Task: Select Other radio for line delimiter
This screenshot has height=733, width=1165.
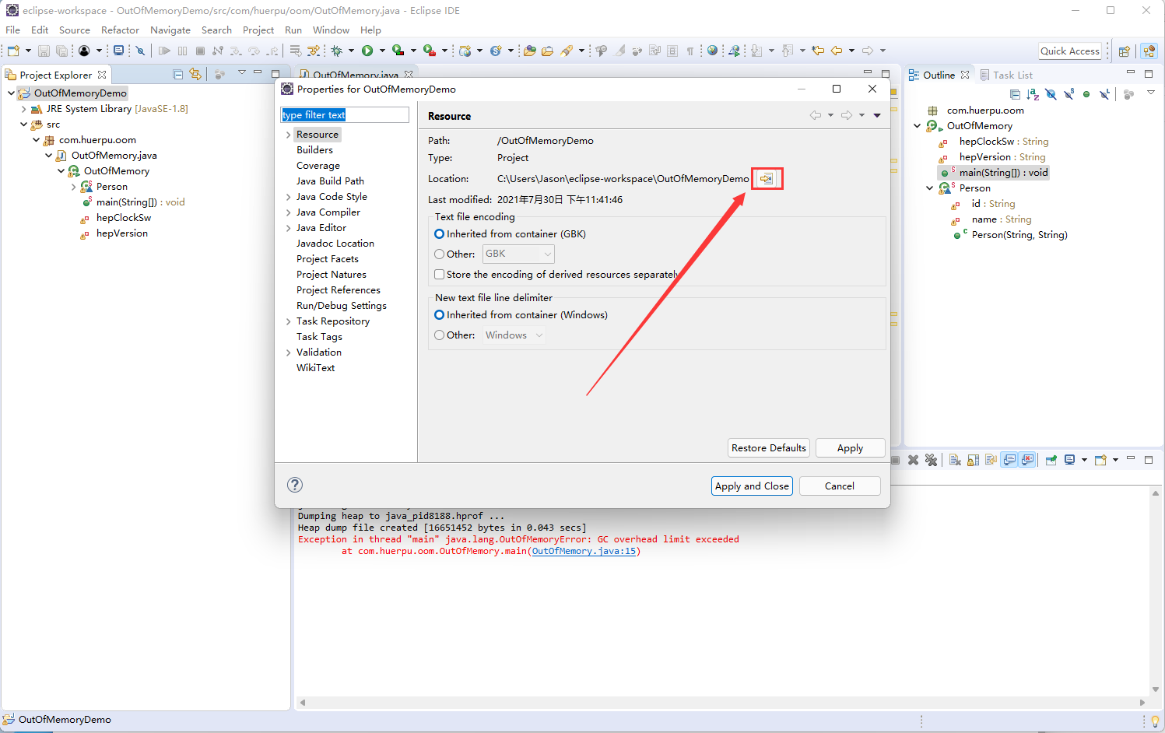Action: (x=440, y=335)
